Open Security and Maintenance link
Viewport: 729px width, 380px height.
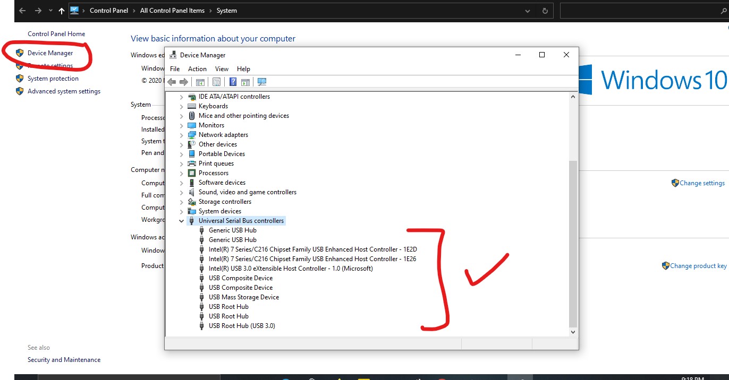64,360
